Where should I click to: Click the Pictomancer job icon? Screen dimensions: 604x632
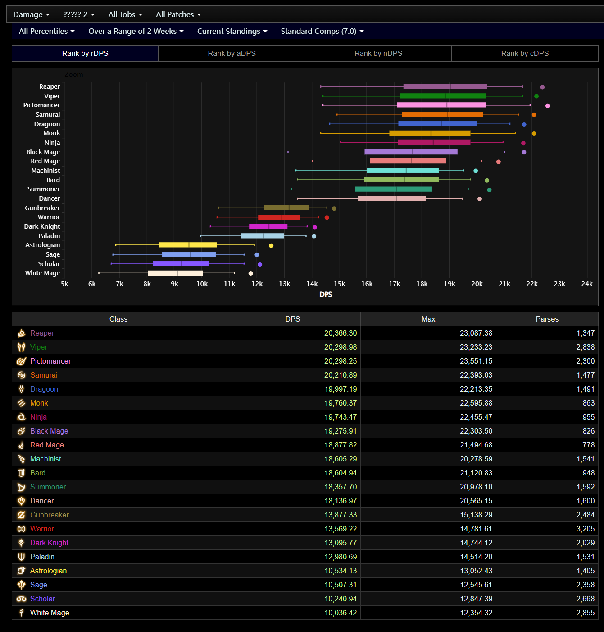(21, 361)
